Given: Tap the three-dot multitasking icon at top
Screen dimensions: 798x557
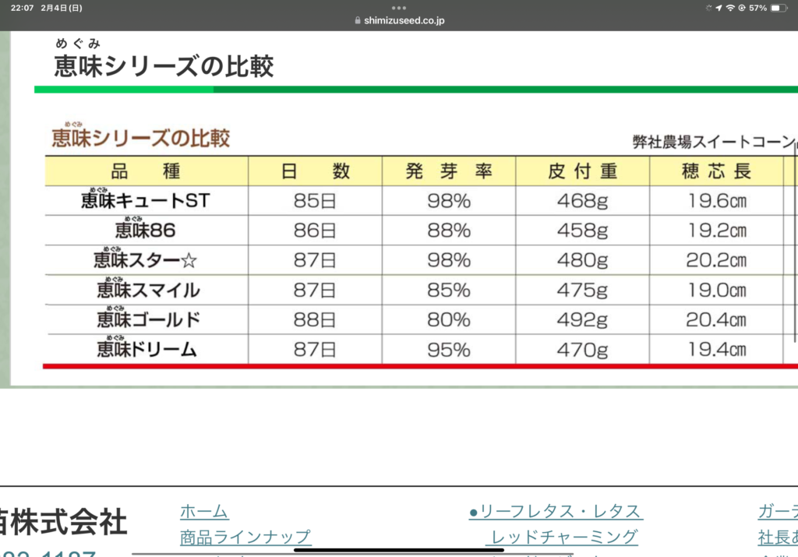Looking at the screenshot, I should [399, 7].
